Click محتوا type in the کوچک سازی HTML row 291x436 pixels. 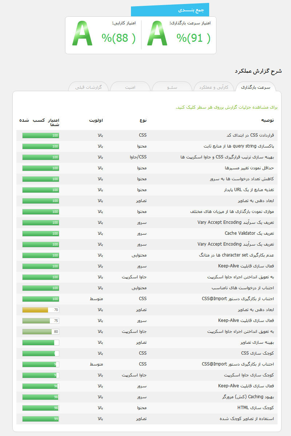(142, 408)
